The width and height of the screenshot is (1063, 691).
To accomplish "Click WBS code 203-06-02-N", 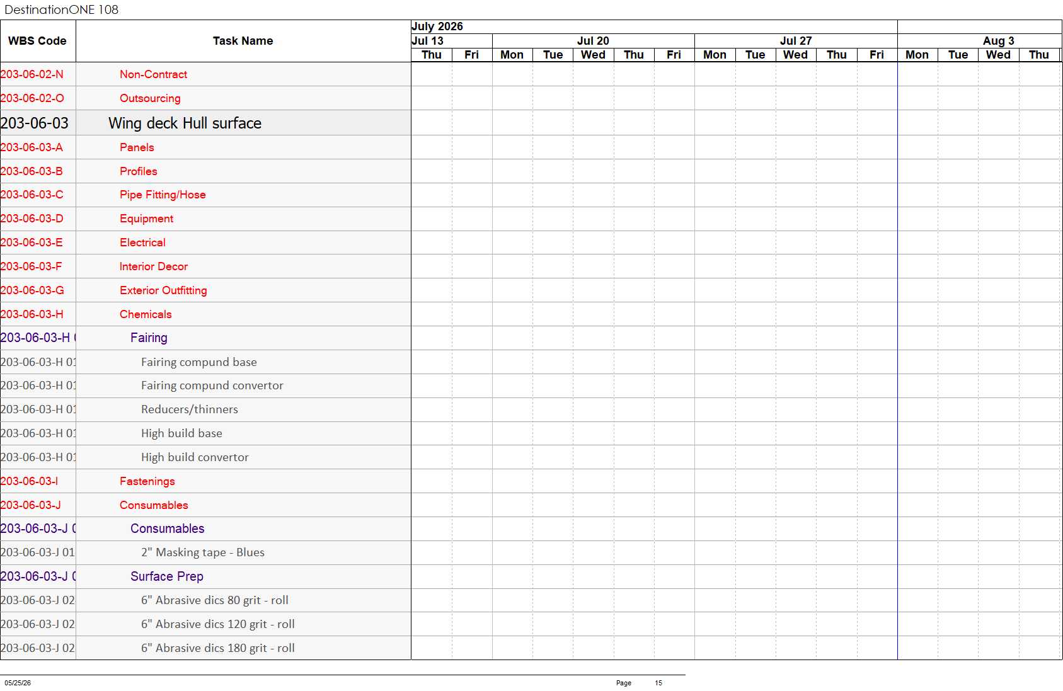I will pos(32,74).
